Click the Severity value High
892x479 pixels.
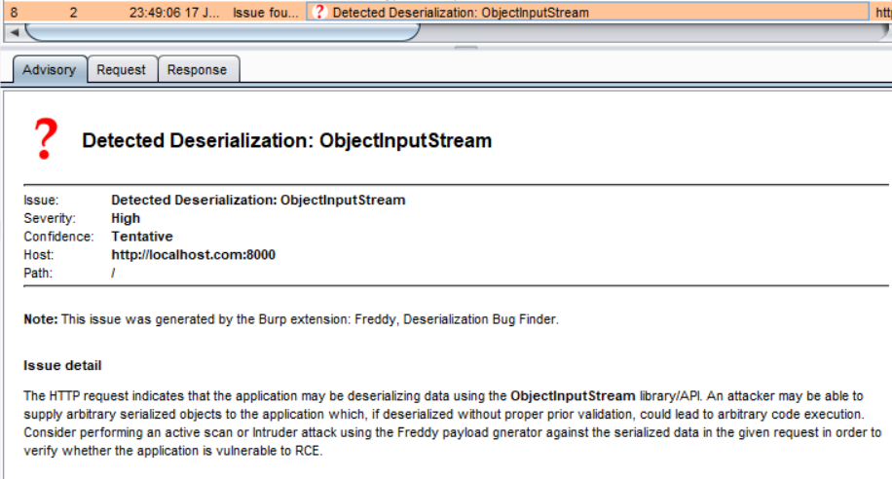[126, 218]
